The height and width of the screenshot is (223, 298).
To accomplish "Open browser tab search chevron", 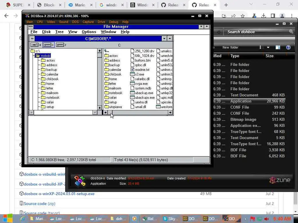I will coord(251,4).
